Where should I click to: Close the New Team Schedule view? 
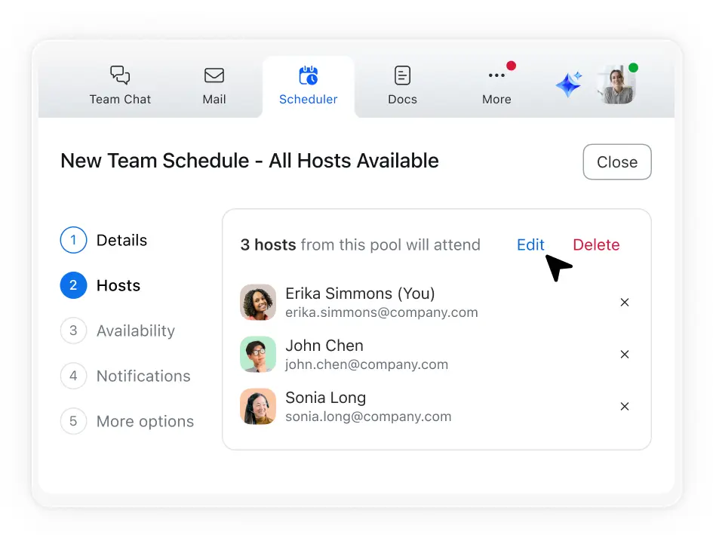tap(617, 161)
